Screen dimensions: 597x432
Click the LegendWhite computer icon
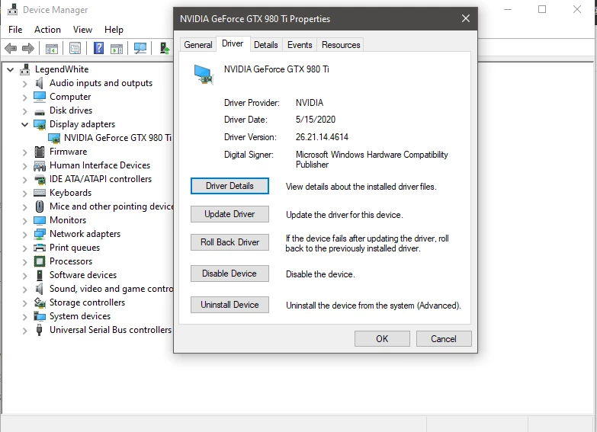click(x=24, y=69)
